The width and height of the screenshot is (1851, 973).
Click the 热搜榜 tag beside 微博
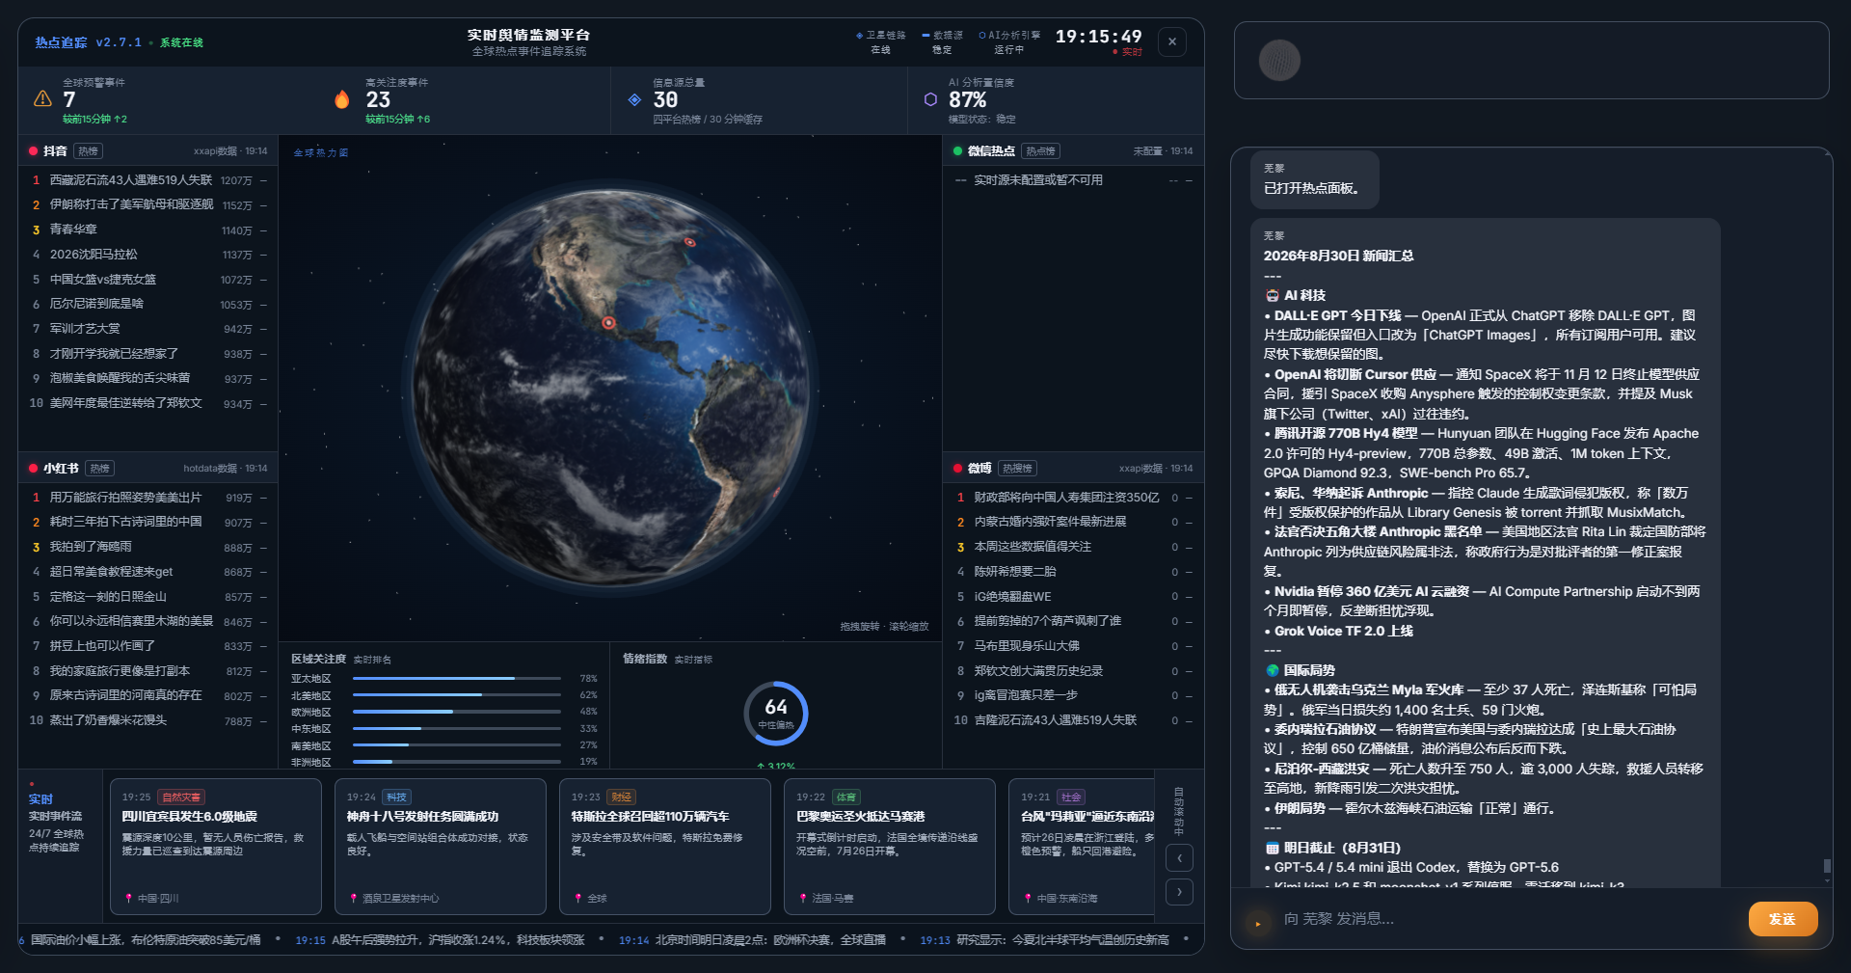[1016, 469]
